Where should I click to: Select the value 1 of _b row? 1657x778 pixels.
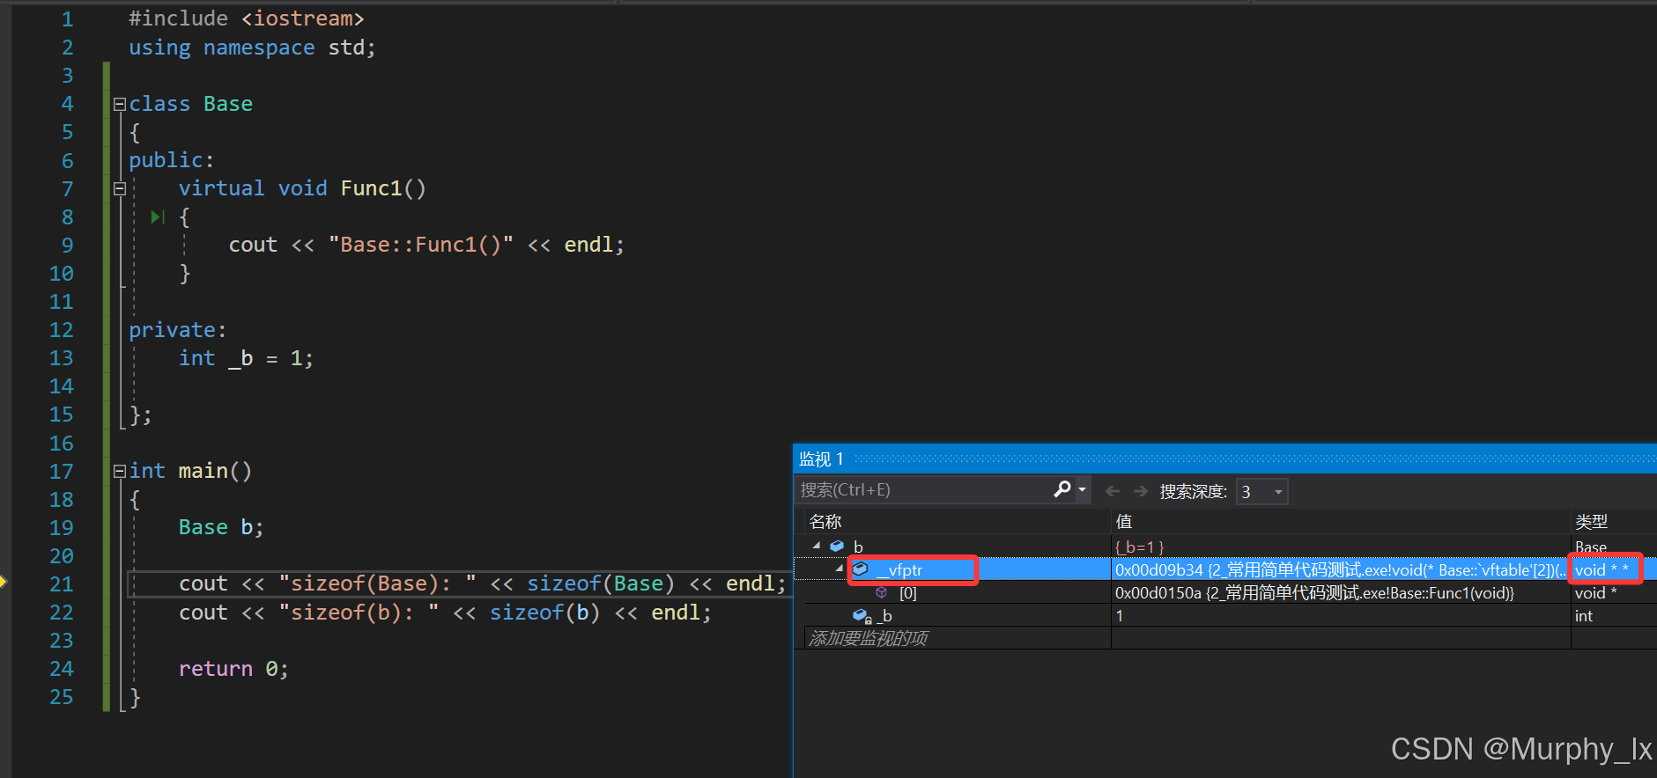pos(1341,616)
